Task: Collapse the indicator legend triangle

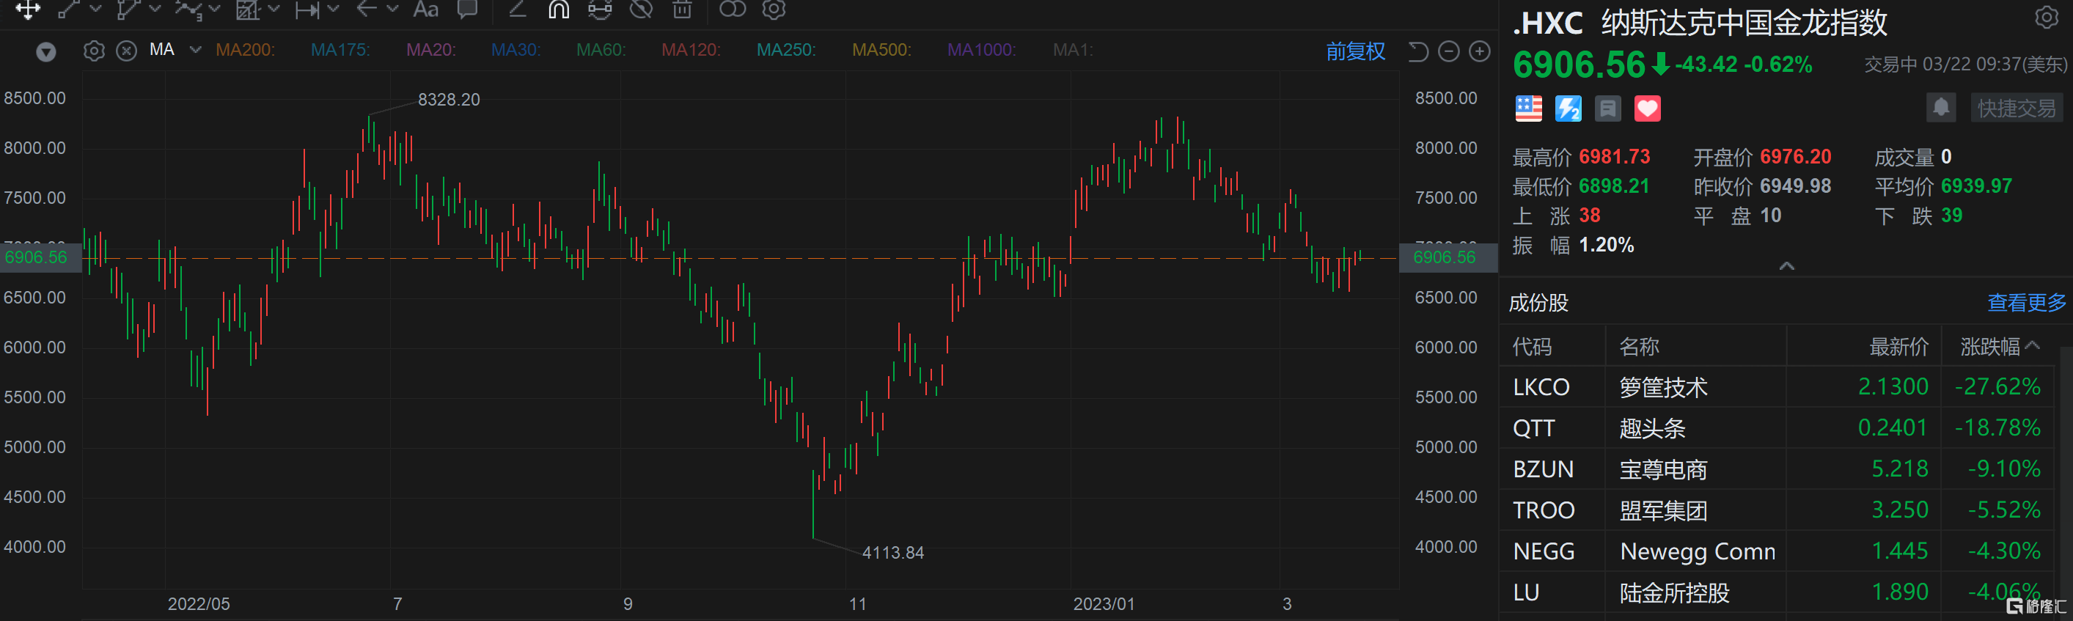Action: (x=46, y=53)
